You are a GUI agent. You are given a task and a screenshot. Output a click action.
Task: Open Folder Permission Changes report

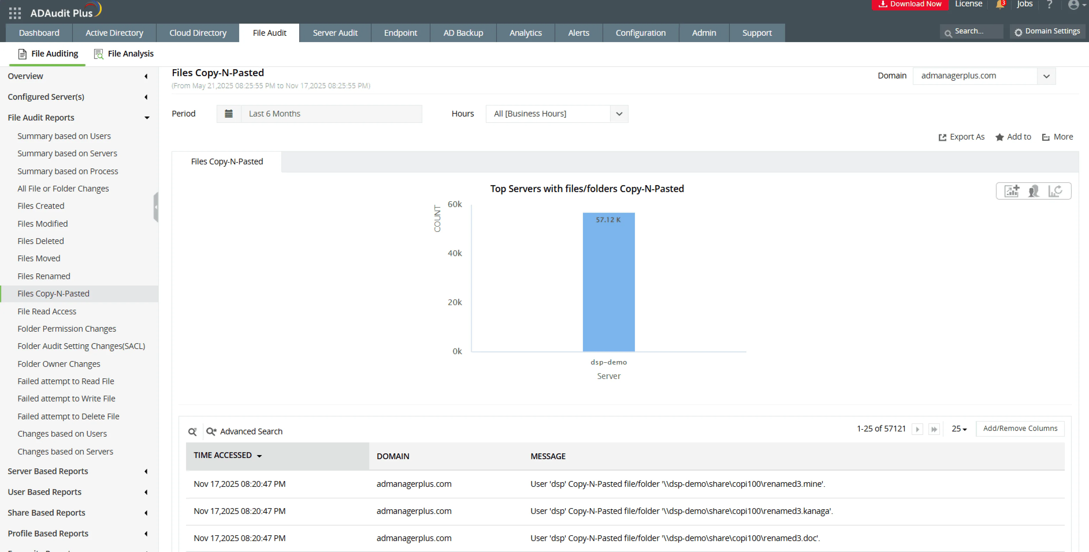pos(67,329)
